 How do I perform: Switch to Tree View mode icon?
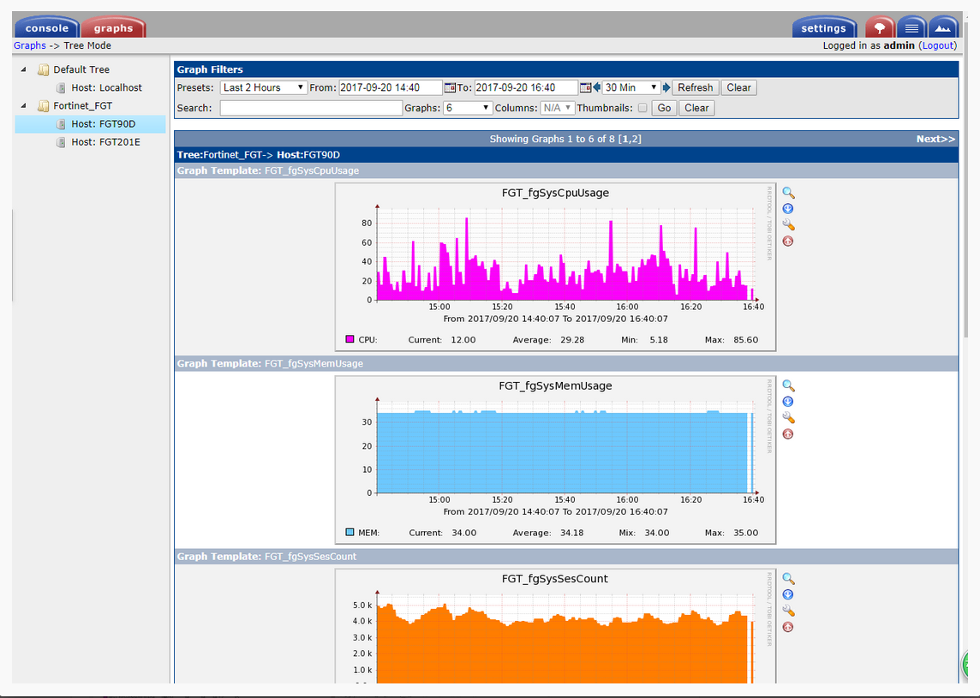point(879,27)
